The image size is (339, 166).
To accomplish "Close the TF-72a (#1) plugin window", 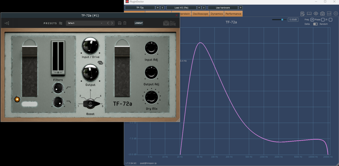I will [177, 15].
